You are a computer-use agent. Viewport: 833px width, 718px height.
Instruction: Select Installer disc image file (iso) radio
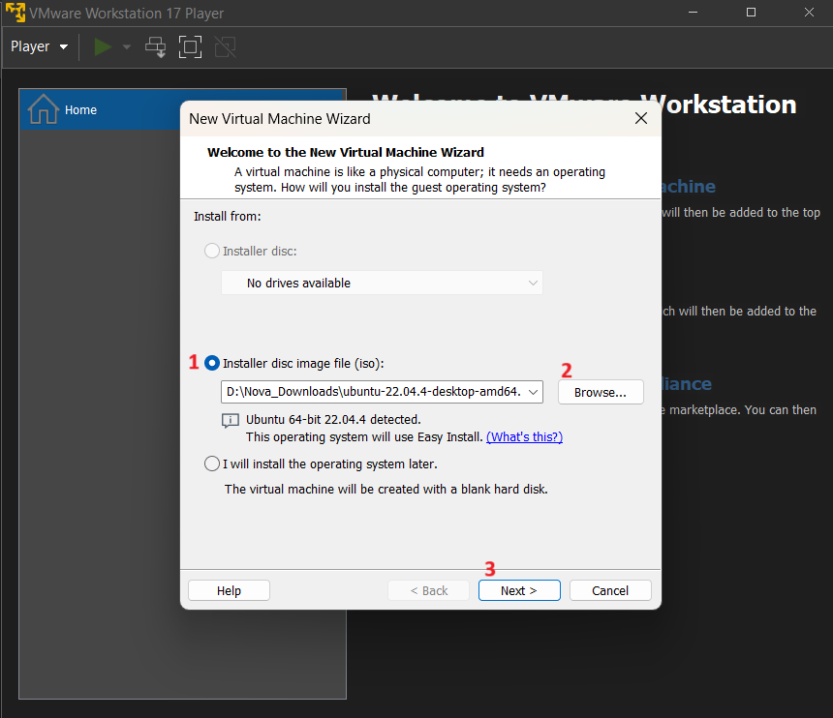coord(212,363)
